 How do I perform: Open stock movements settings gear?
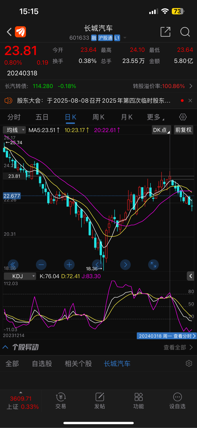click(189, 363)
